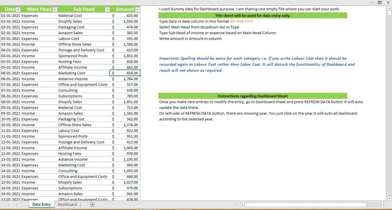This screenshot has width=392, height=210.
Task: Open the Date column filter dropdown
Action: coord(17,9)
